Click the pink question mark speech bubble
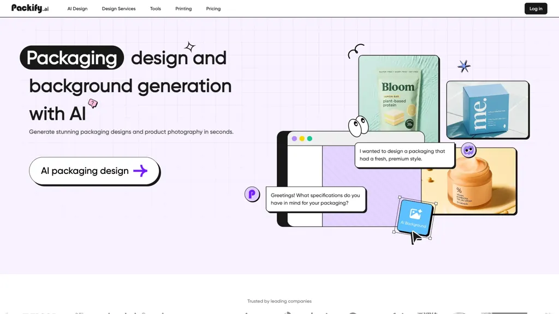Image resolution: width=559 pixels, height=314 pixels. pos(93,103)
